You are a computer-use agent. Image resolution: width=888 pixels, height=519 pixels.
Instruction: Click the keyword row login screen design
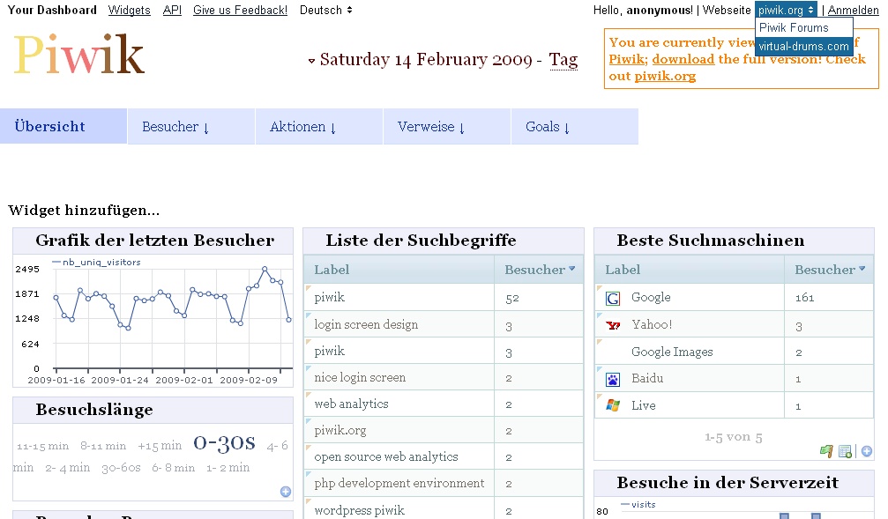444,324
